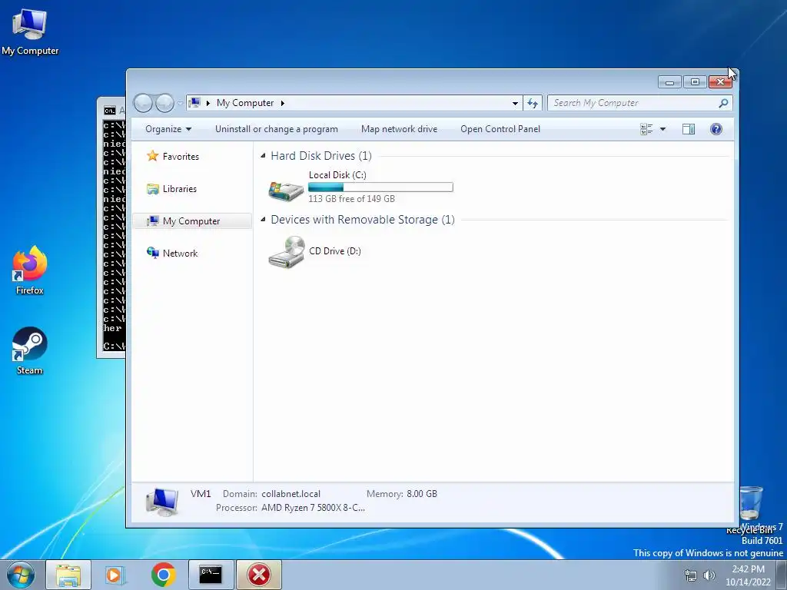Open My Computer desktop icon
This screenshot has height=590, width=787.
[x=30, y=31]
